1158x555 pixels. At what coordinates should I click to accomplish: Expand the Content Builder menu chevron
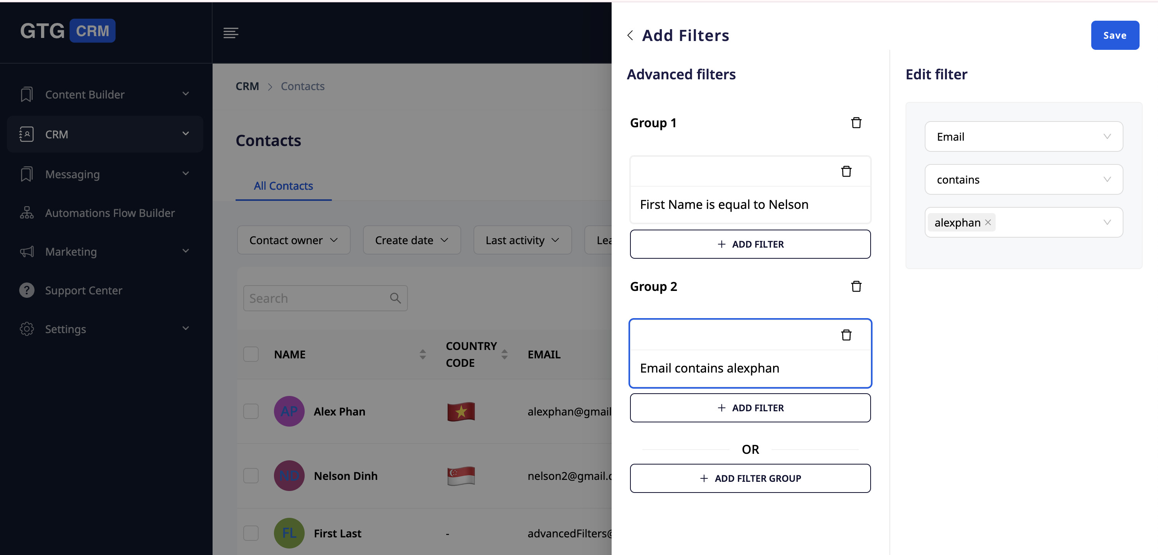tap(186, 94)
